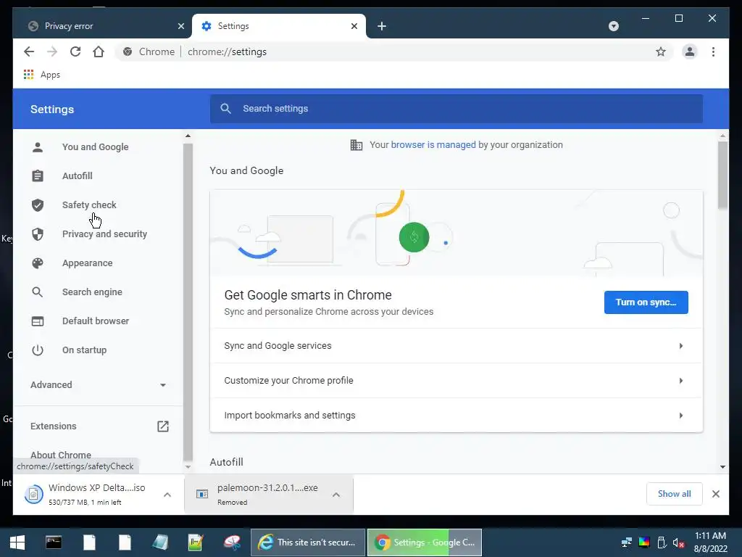Close the downloads bar
Screen dimensions: 742x557
pyautogui.click(x=715, y=494)
